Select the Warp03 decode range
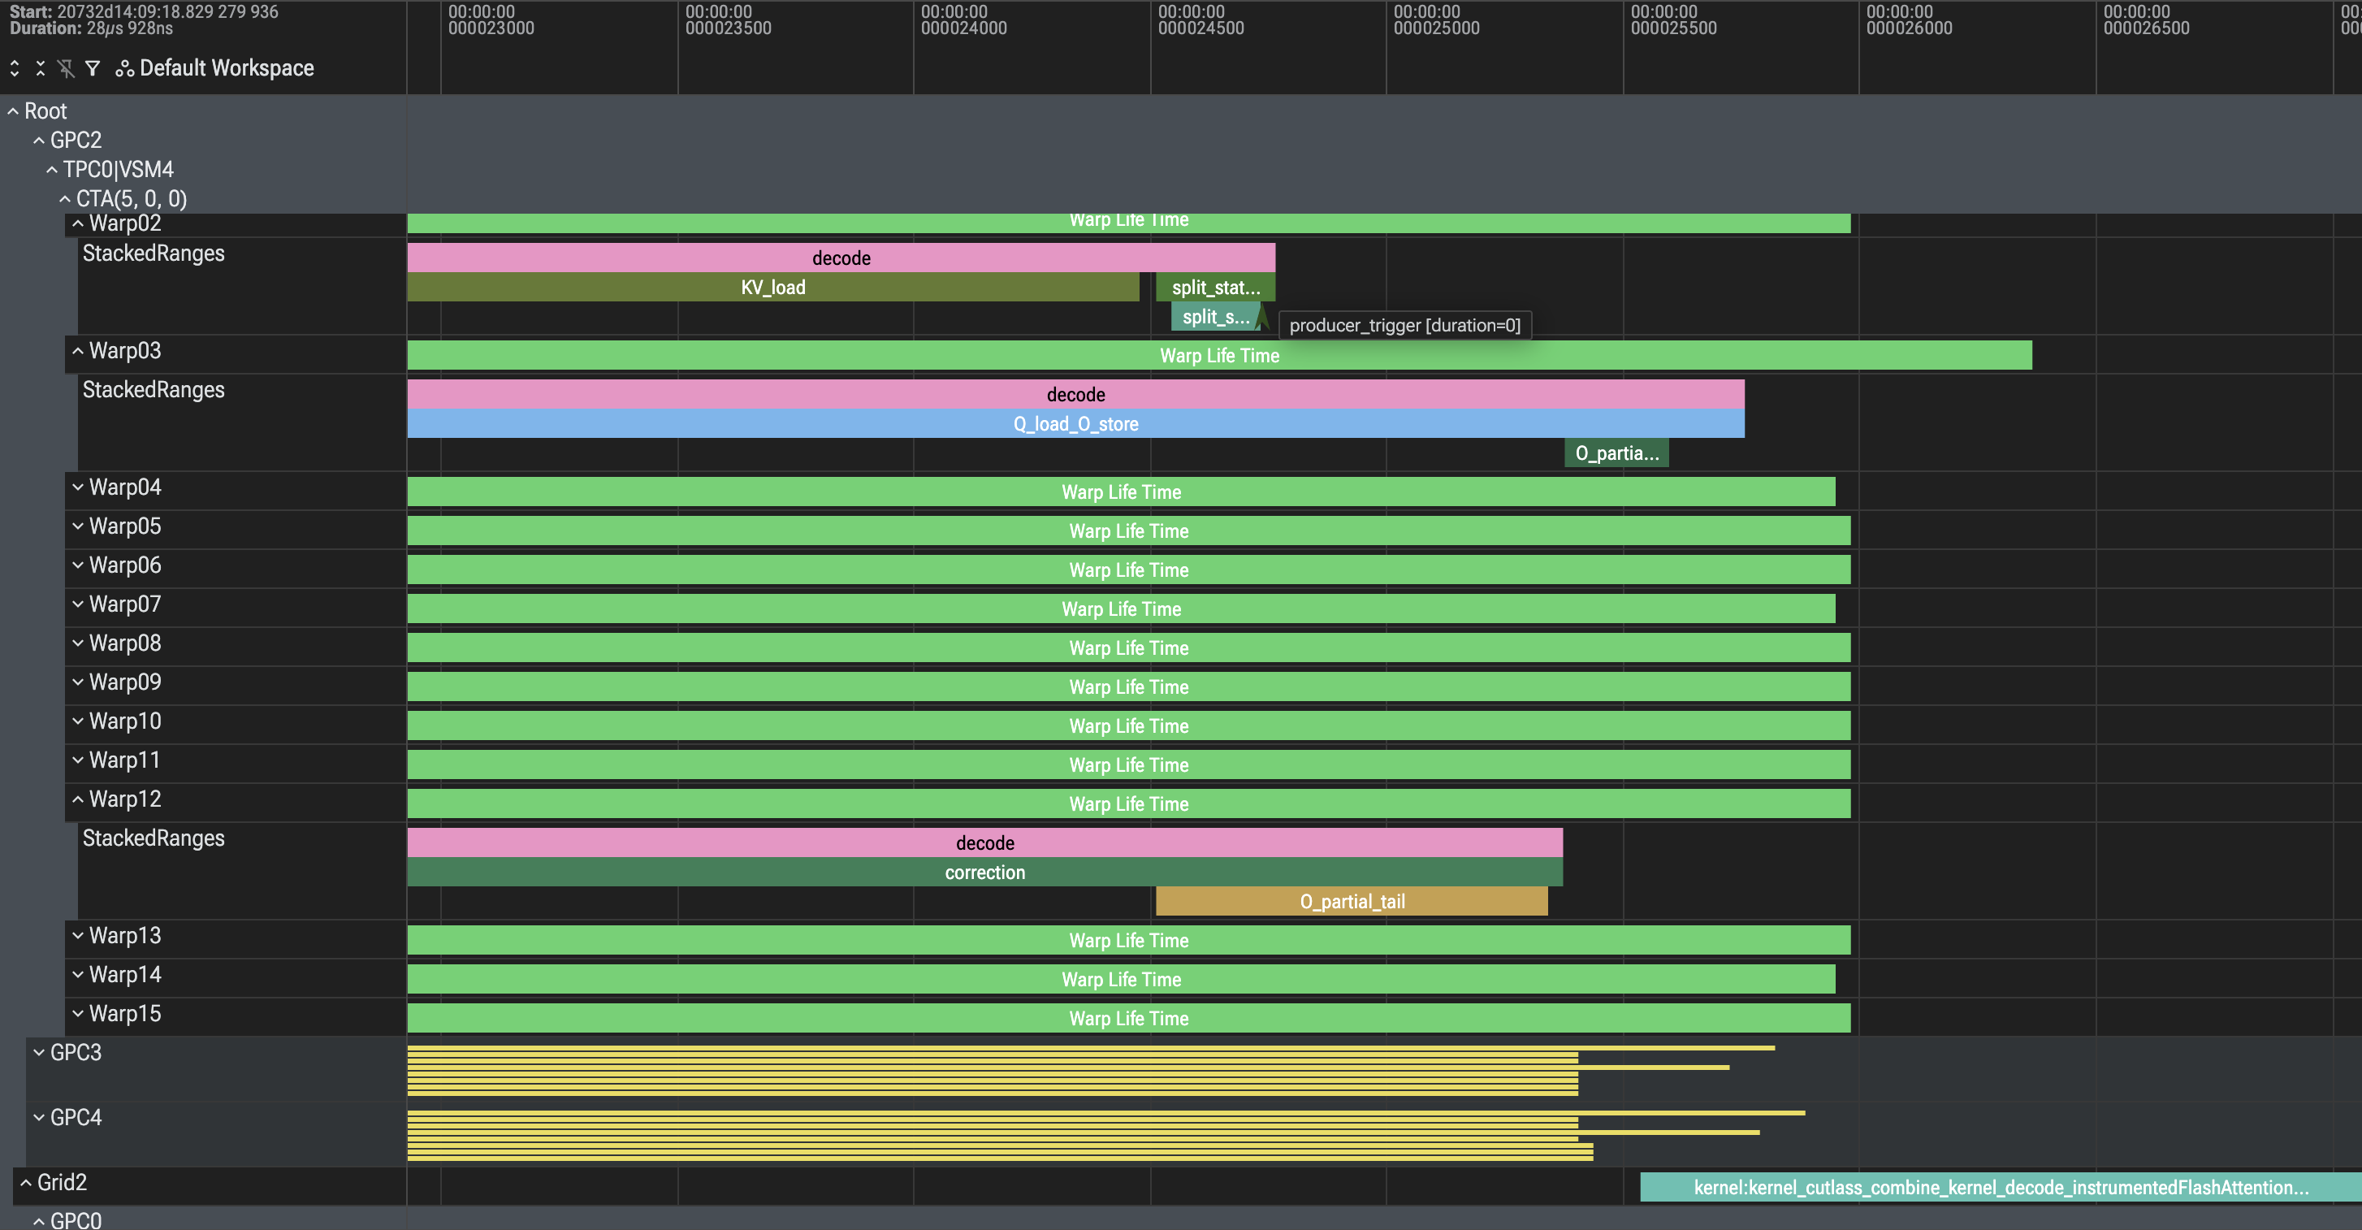2362x1230 pixels. pyautogui.click(x=1075, y=394)
